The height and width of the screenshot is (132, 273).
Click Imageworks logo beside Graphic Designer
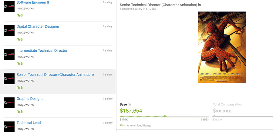[9, 103]
